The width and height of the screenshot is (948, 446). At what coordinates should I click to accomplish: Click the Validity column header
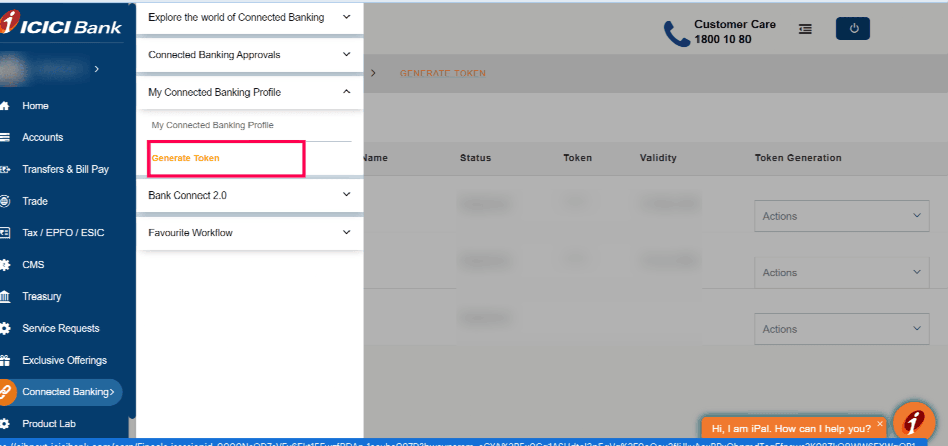pyautogui.click(x=658, y=158)
